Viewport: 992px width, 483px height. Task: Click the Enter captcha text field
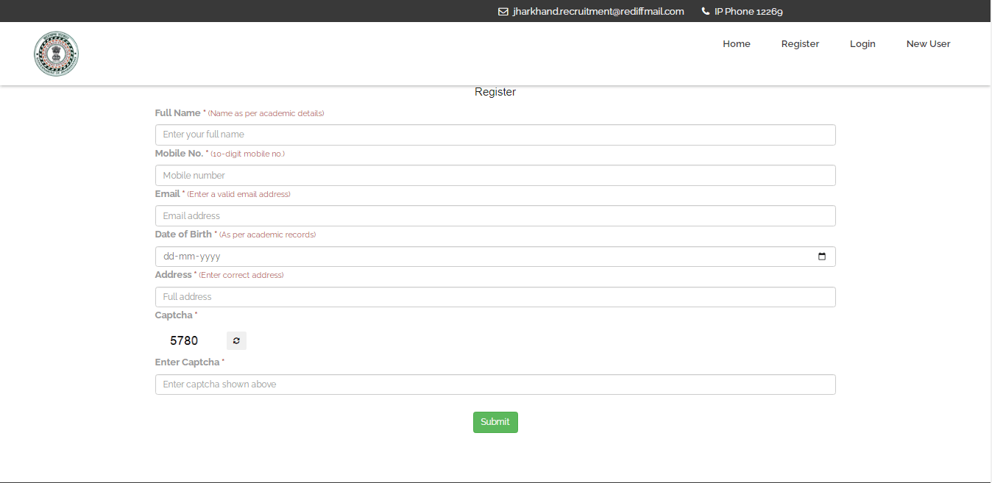coord(495,384)
